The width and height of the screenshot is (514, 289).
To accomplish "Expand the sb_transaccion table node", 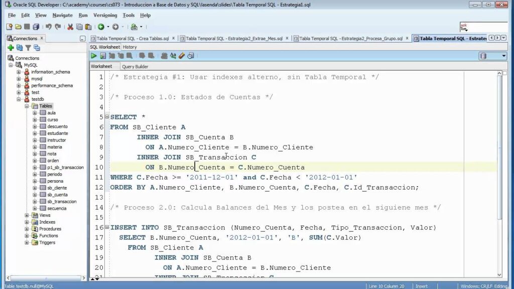I will point(35,202).
